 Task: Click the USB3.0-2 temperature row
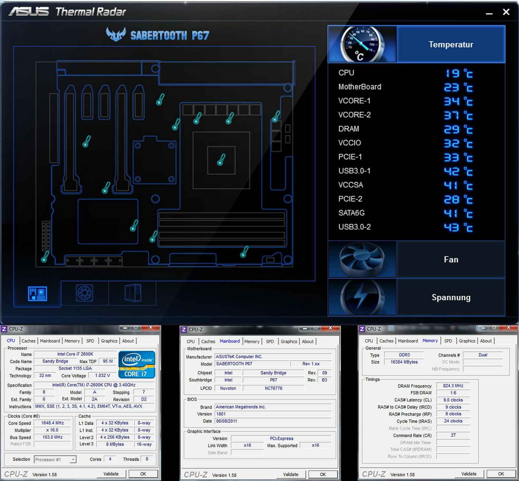pos(405,227)
